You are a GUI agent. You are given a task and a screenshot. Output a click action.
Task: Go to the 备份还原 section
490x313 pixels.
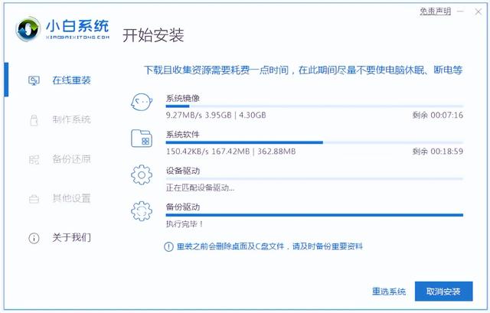[71, 159]
